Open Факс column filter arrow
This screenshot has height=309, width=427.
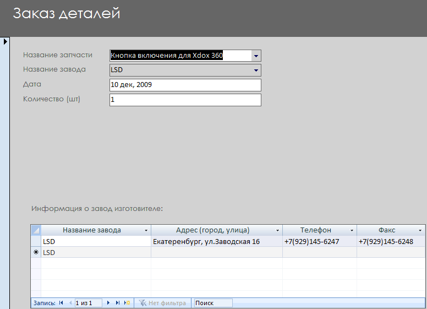coord(420,231)
